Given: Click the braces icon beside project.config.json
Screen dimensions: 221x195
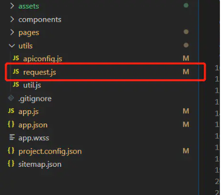Looking at the screenshot, I should 11,150.
